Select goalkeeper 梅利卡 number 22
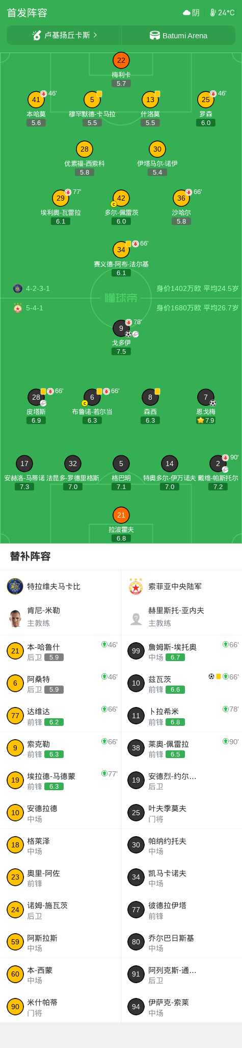 [x=121, y=60]
